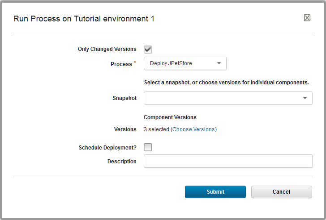The height and width of the screenshot is (220, 326).
Task: Click the Snapshot field label
Action: pos(124,98)
